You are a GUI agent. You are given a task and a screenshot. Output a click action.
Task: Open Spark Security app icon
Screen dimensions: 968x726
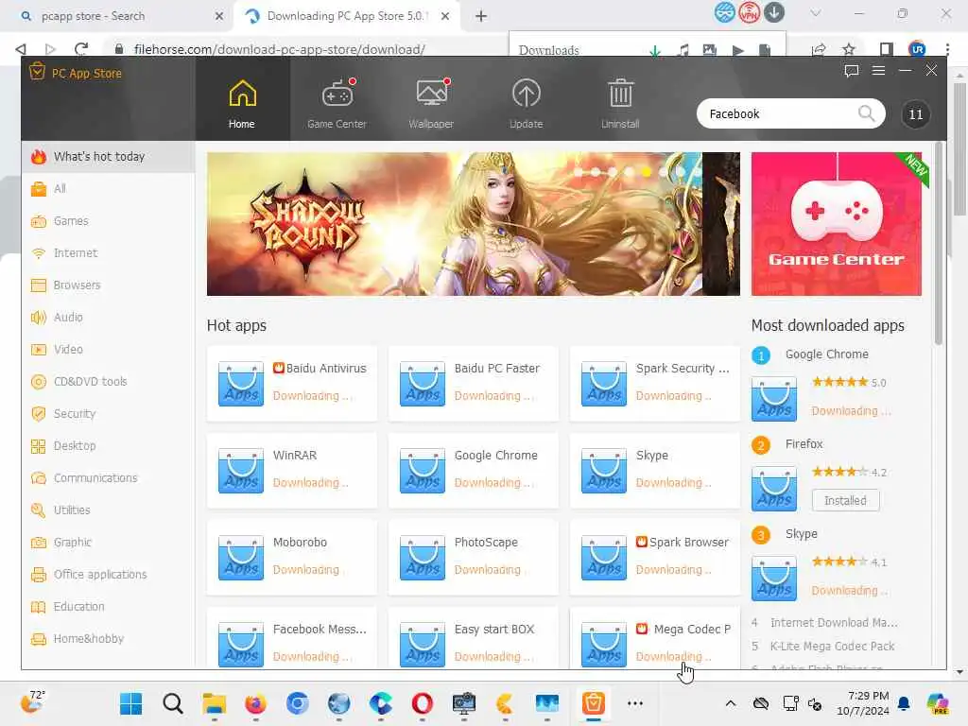604,384
